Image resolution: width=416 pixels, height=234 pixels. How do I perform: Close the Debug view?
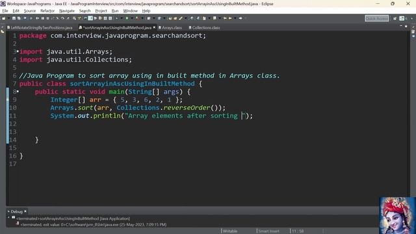pos(25,211)
